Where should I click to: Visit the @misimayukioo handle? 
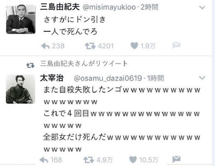[109, 7]
